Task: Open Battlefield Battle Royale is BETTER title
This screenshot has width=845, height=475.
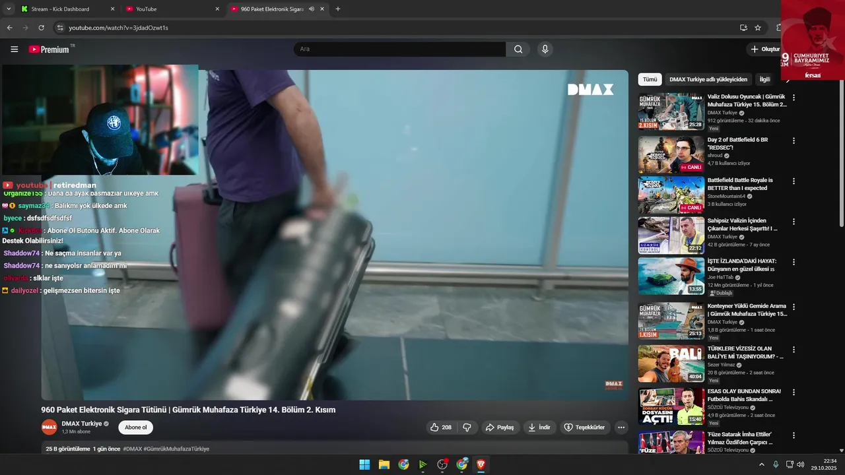Action: (740, 184)
